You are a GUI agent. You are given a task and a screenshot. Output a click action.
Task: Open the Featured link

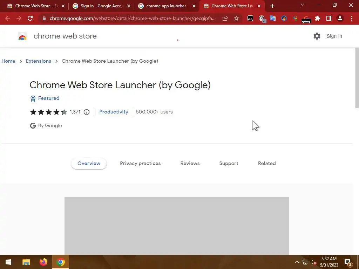pos(48,98)
